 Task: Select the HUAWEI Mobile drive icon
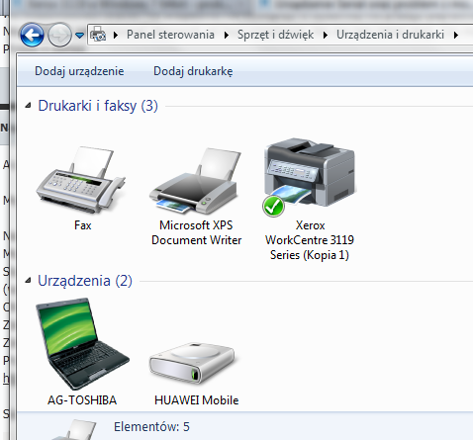tap(193, 363)
